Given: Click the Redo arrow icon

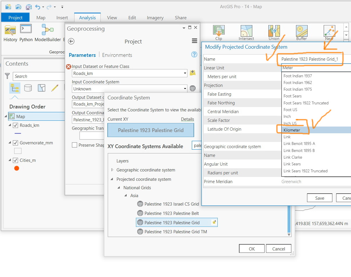Looking at the screenshot, I should 49,7.
